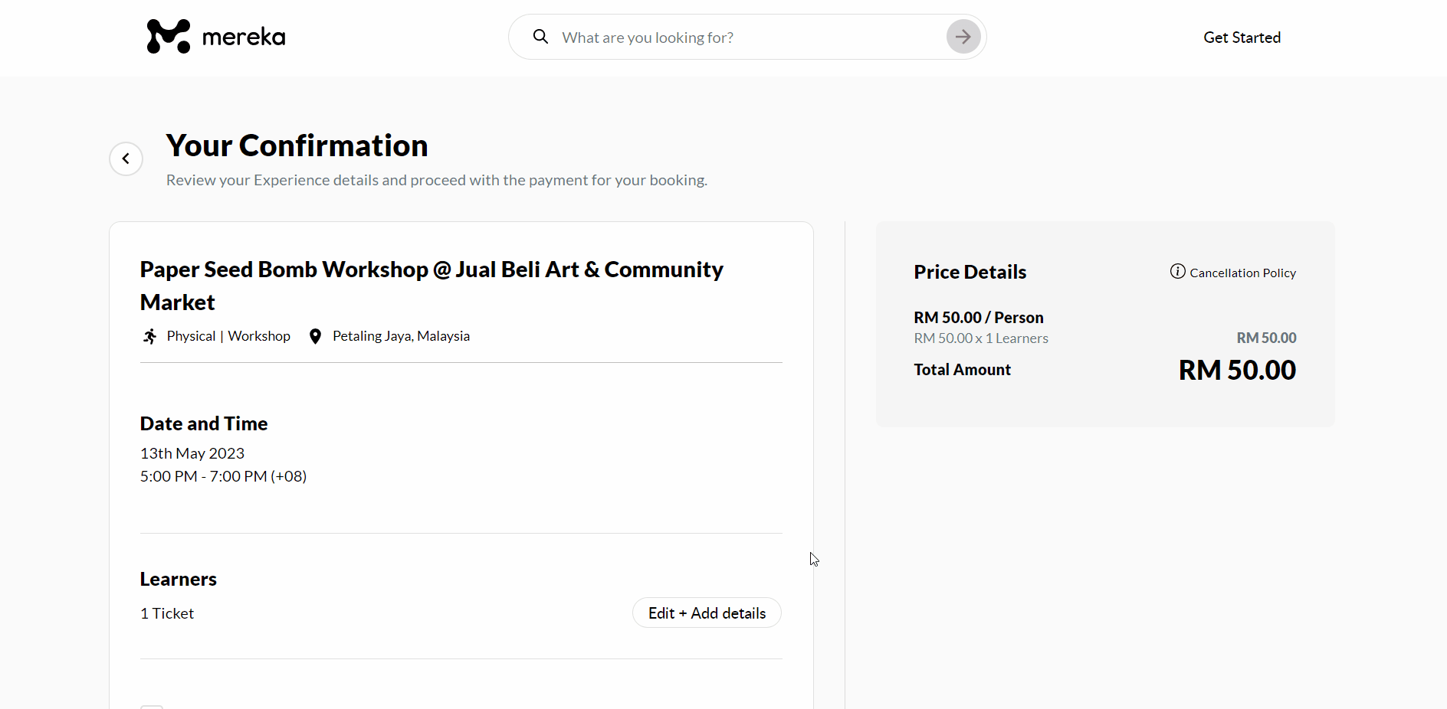The height and width of the screenshot is (709, 1447).
Task: Click 'Petaling Jaya, Malaysia' location text
Action: tap(401, 336)
